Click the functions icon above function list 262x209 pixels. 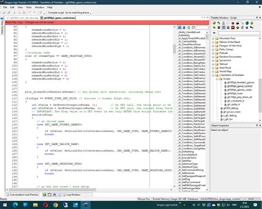(x=179, y=28)
